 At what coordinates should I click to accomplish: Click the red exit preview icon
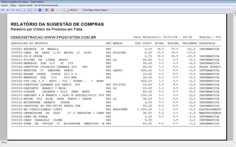pos(52,10)
